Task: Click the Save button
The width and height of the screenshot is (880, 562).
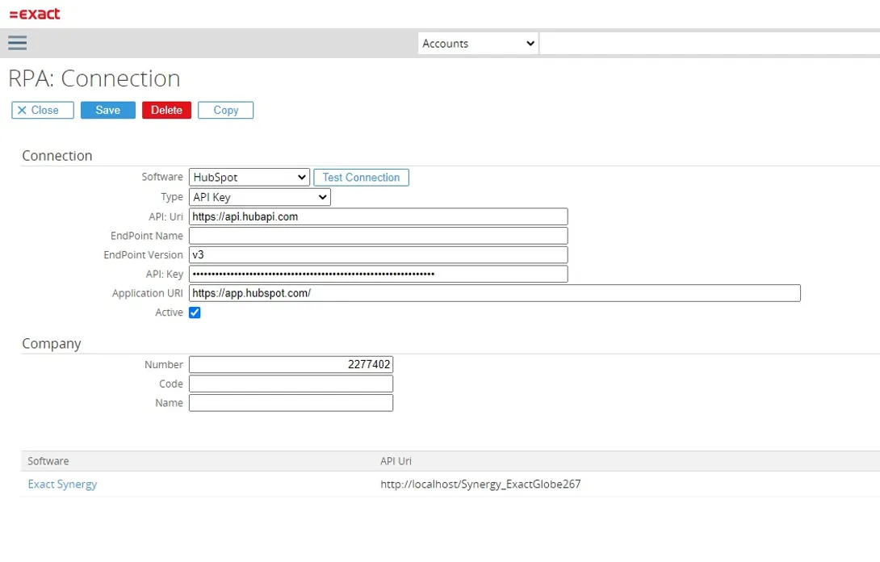Action: click(x=107, y=110)
